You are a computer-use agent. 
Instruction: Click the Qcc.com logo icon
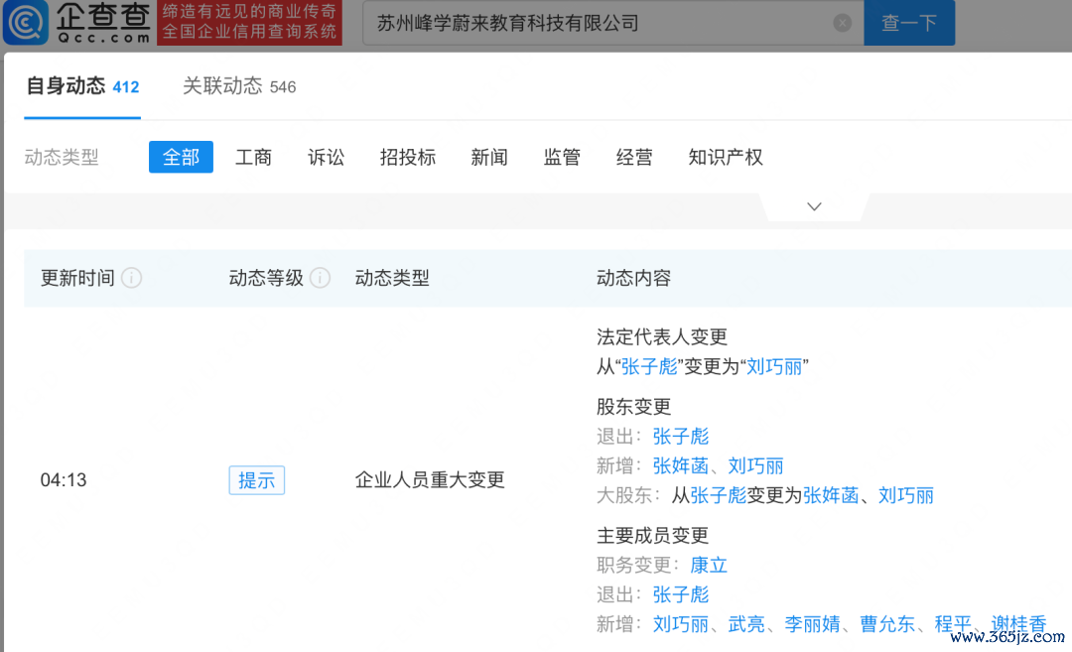(26, 22)
